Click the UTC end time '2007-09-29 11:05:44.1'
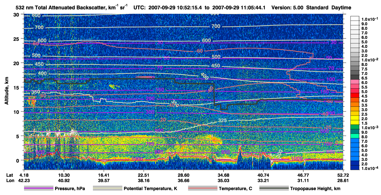This screenshot has width=381, height=195. (239, 8)
